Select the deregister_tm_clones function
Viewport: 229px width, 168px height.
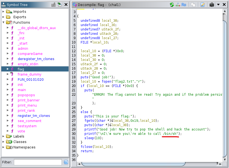pyautogui.click(x=36, y=59)
